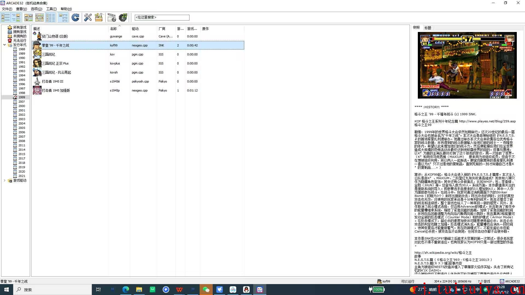Switch to the 标题 tab
Screen dimensions: 525x295
(428, 28)
